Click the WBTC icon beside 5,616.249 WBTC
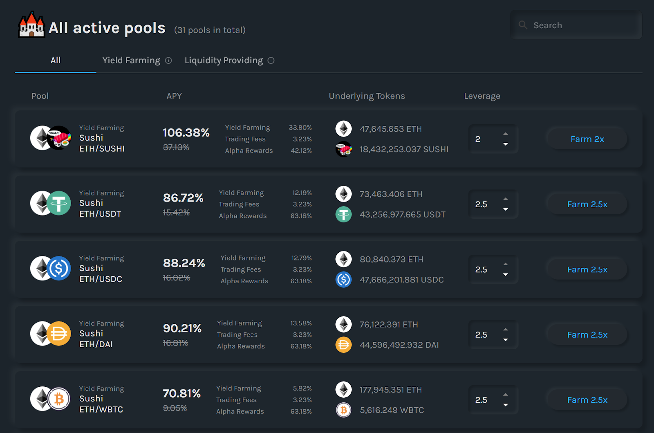Screen dimensions: 654x433 [344, 410]
